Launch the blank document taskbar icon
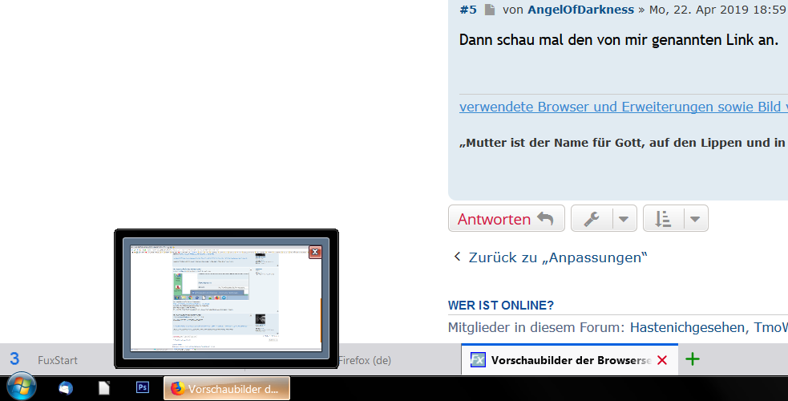This screenshot has width=788, height=401. click(104, 388)
